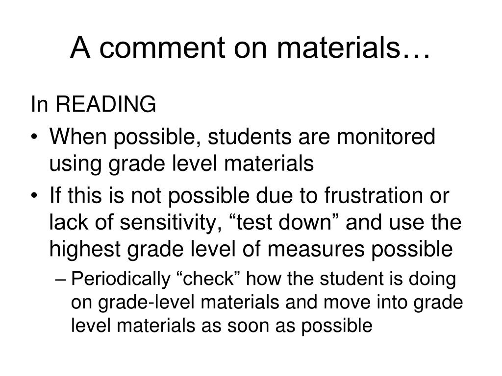Select the 'In READING' heading text

click(94, 104)
